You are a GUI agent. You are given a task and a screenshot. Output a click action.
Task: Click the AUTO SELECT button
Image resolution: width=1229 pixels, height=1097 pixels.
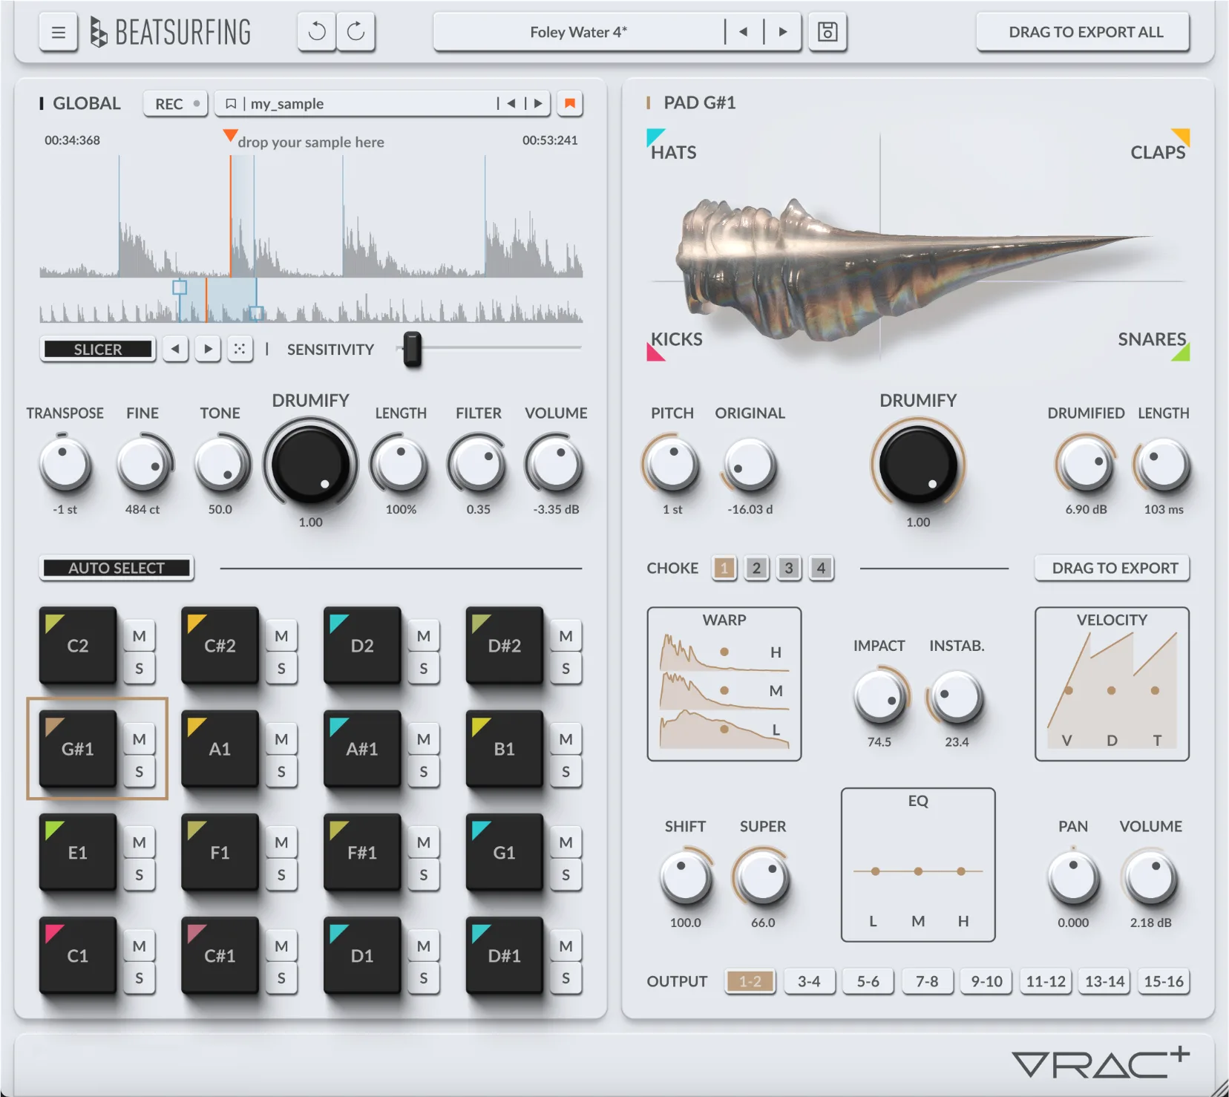click(x=117, y=568)
